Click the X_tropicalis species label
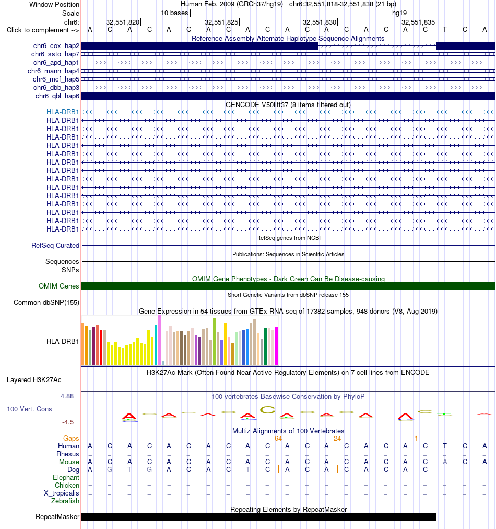This screenshot has height=529, width=496. coord(61,493)
